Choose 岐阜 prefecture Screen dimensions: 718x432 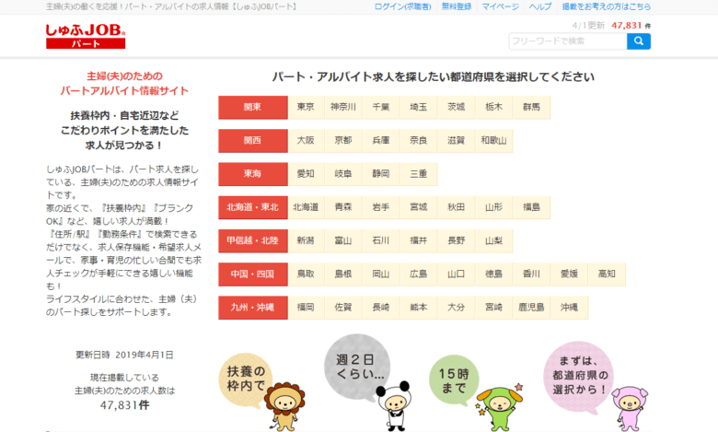tap(343, 174)
